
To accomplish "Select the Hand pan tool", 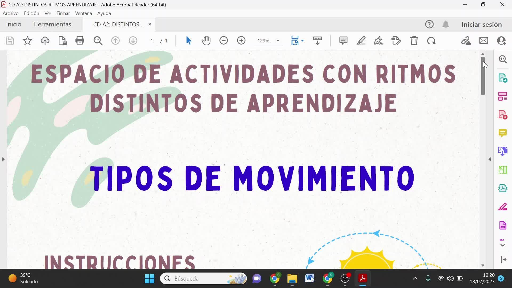I will [206, 41].
